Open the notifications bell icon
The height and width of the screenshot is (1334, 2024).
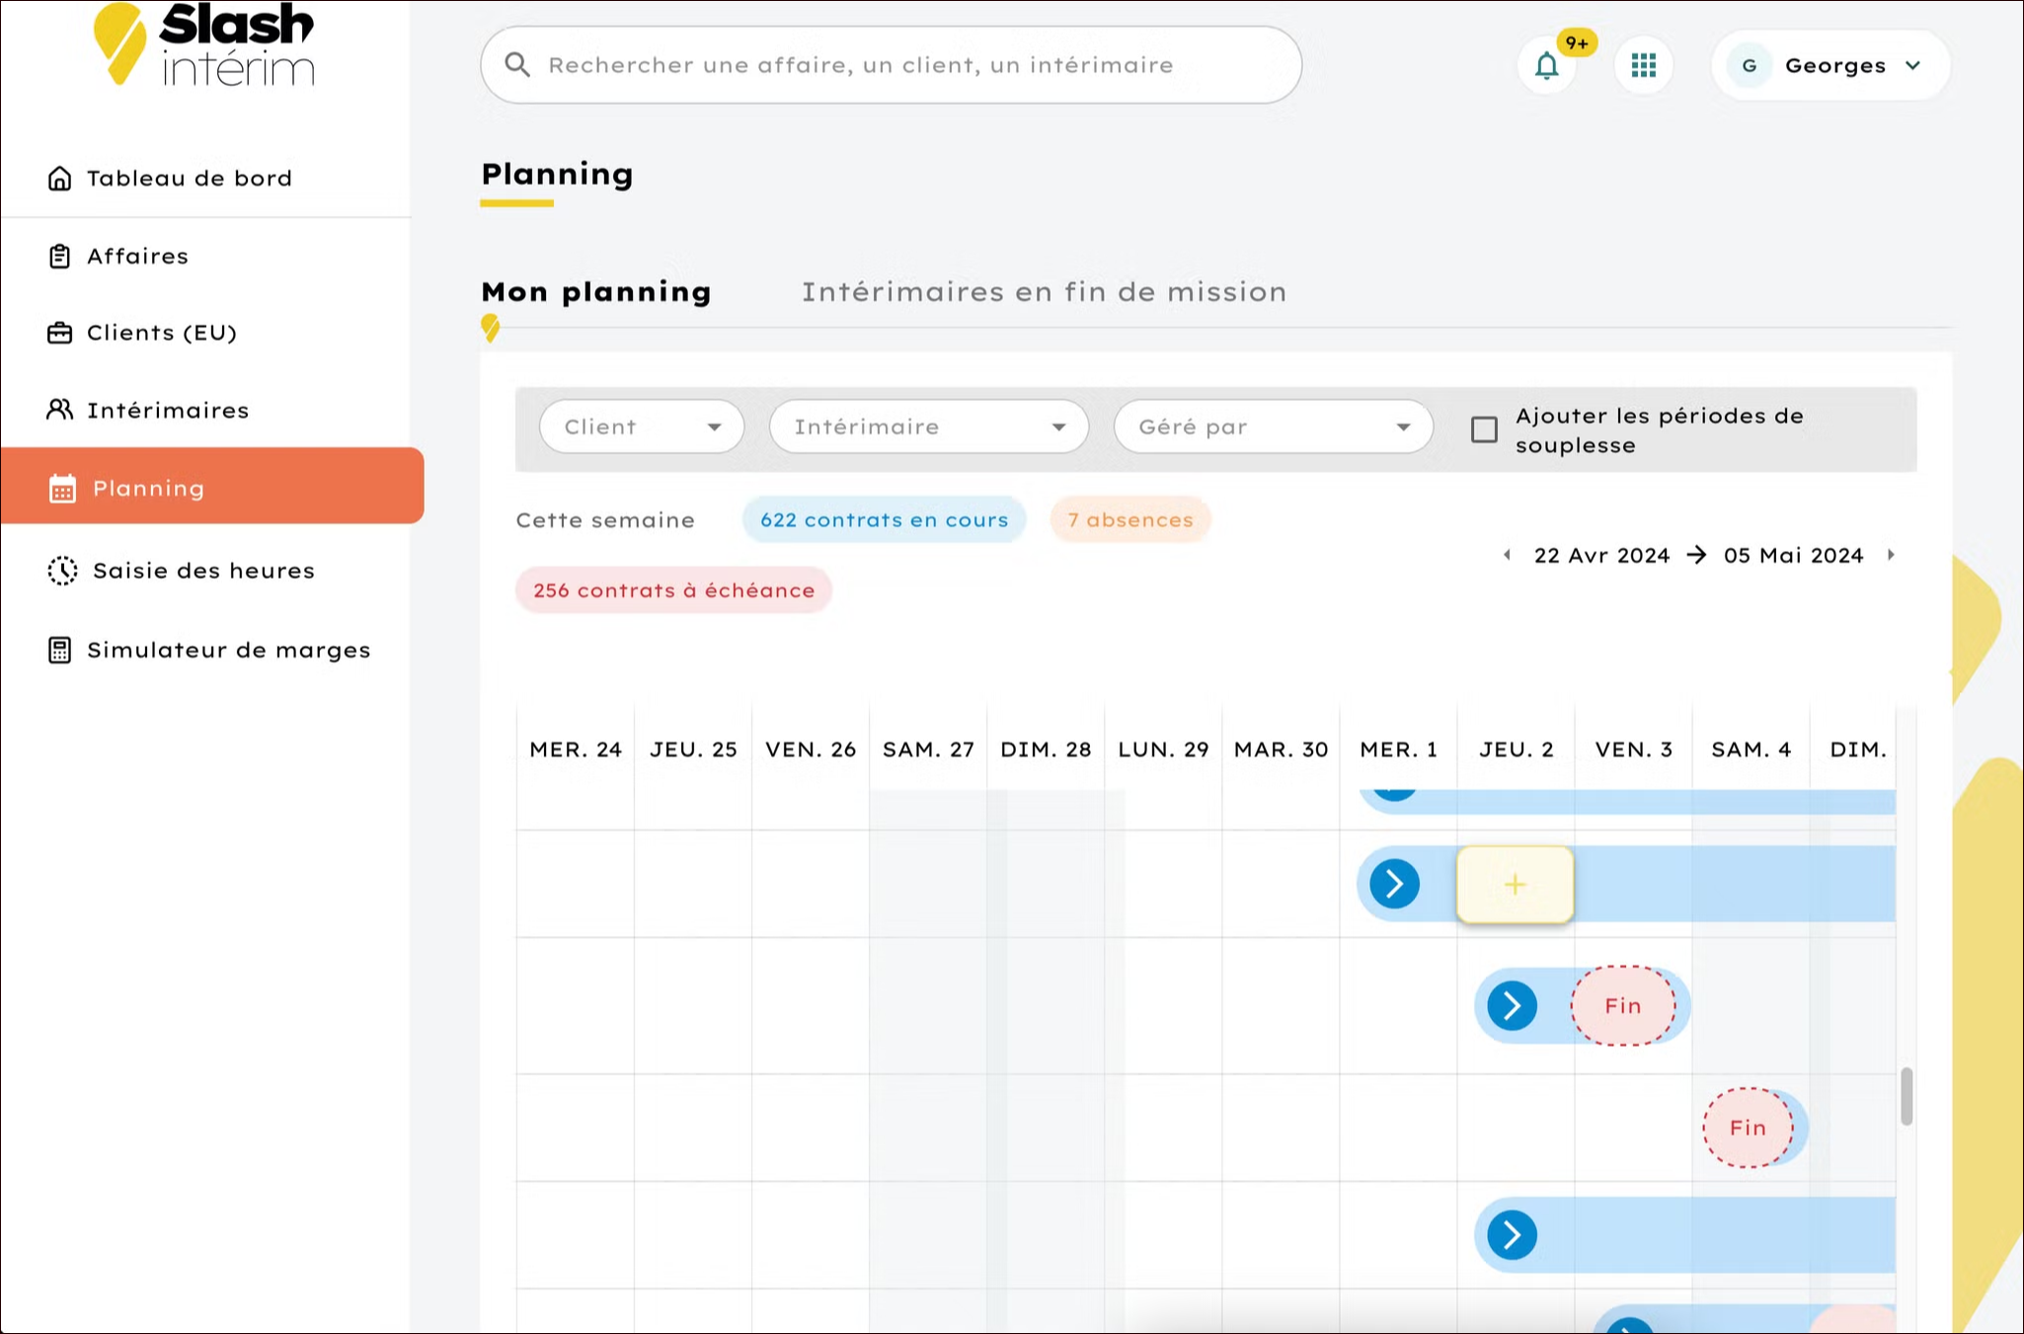tap(1546, 66)
